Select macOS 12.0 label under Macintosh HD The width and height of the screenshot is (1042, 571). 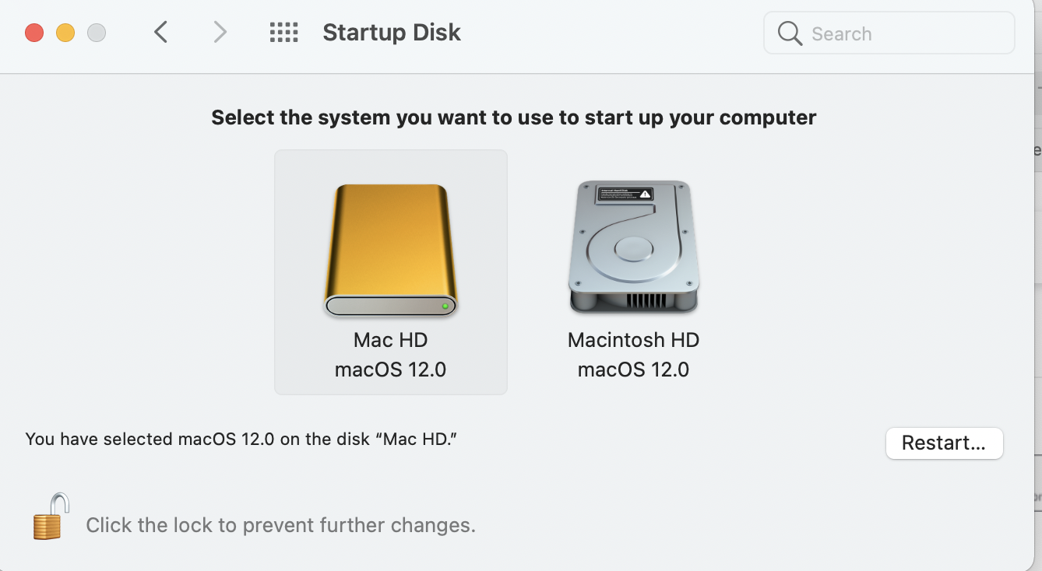point(633,370)
